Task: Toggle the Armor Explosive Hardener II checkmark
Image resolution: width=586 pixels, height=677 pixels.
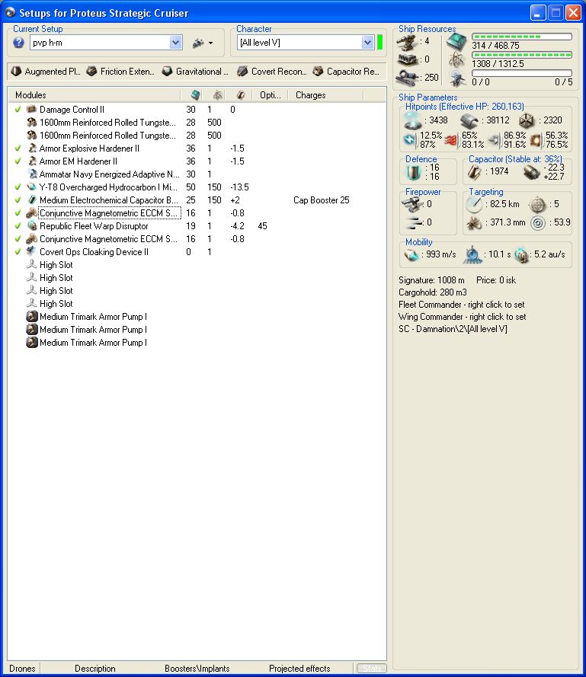Action: tap(18, 148)
